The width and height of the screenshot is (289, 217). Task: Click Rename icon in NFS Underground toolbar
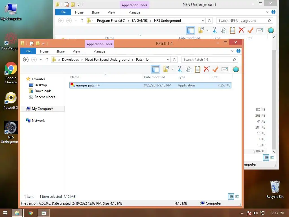pyautogui.click(x=260, y=30)
